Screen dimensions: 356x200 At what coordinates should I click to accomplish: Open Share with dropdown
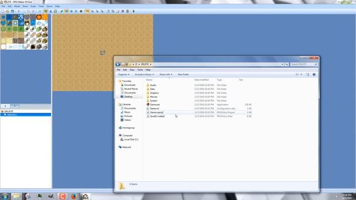point(166,74)
